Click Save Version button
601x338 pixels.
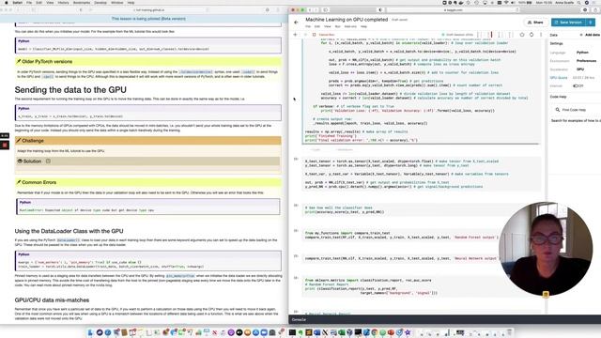[x=568, y=23]
